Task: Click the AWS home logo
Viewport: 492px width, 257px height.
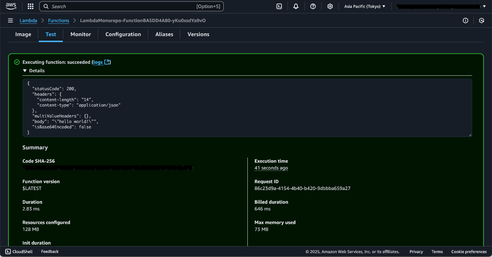Action: [x=11, y=6]
